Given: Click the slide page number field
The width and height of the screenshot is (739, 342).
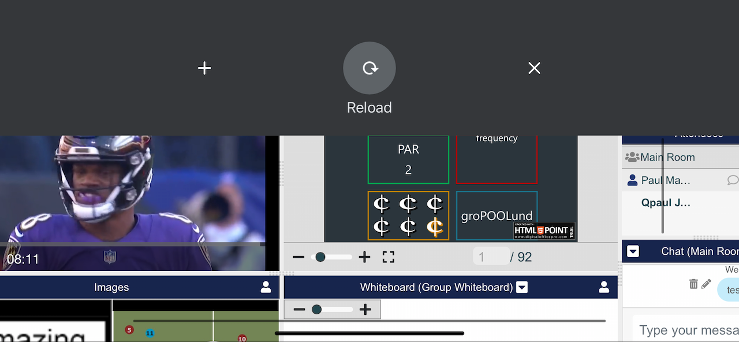Looking at the screenshot, I should [491, 256].
